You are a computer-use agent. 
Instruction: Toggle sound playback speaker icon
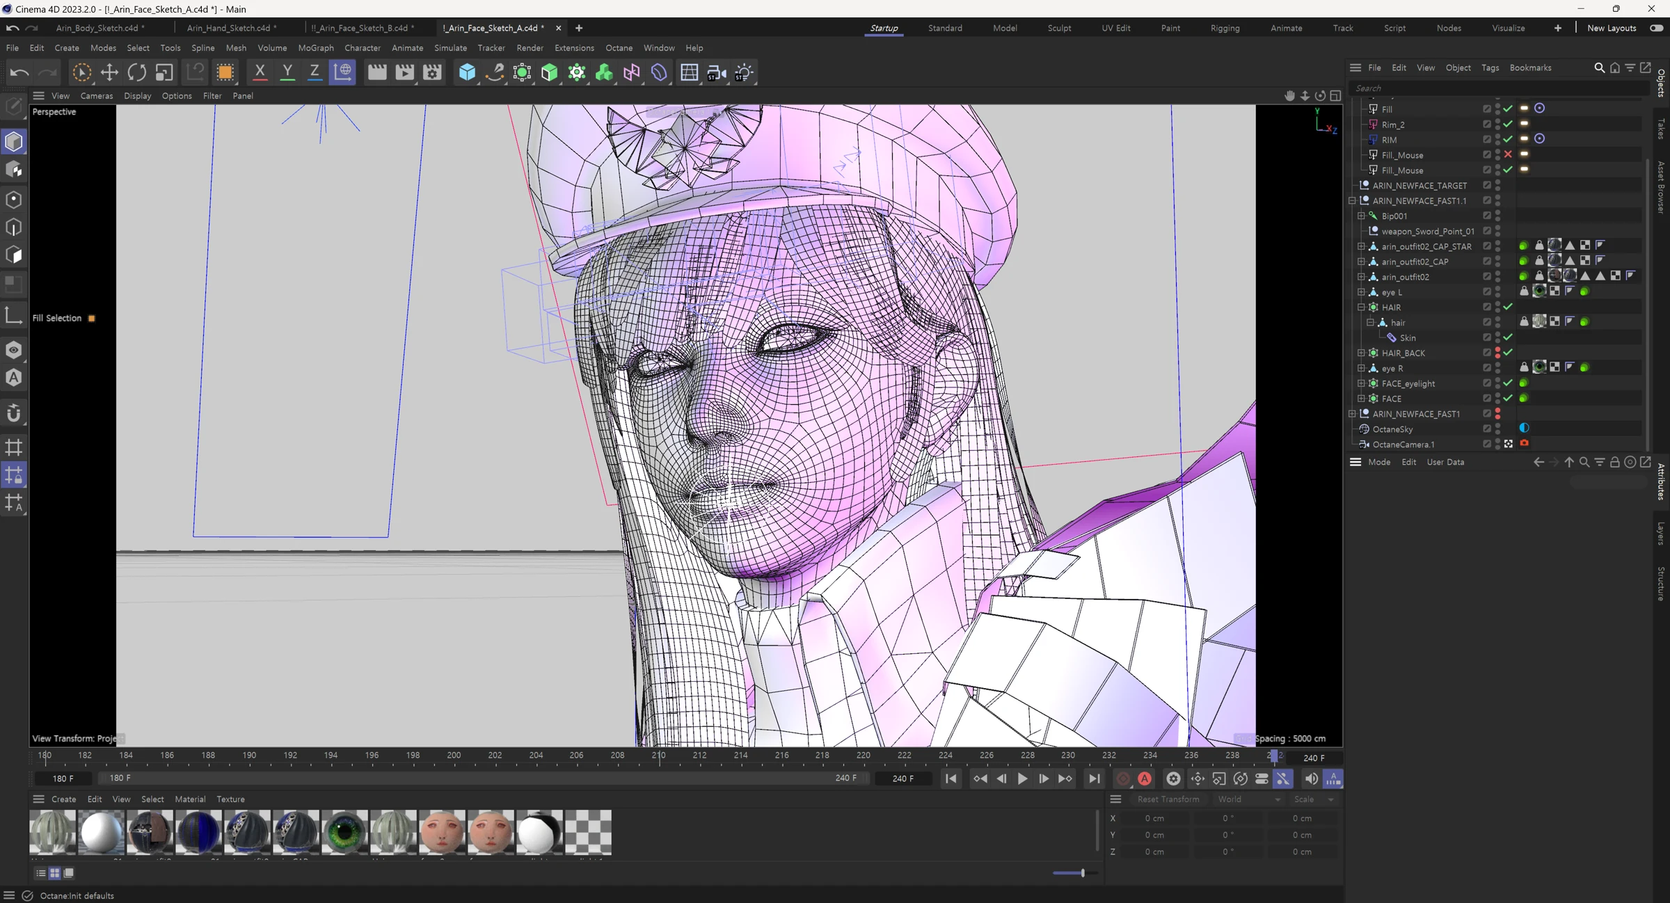1311,778
